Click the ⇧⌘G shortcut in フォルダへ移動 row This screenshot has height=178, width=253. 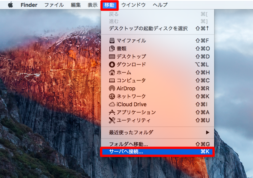coord(202,144)
